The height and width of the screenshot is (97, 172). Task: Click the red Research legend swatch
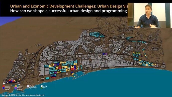(3, 86)
